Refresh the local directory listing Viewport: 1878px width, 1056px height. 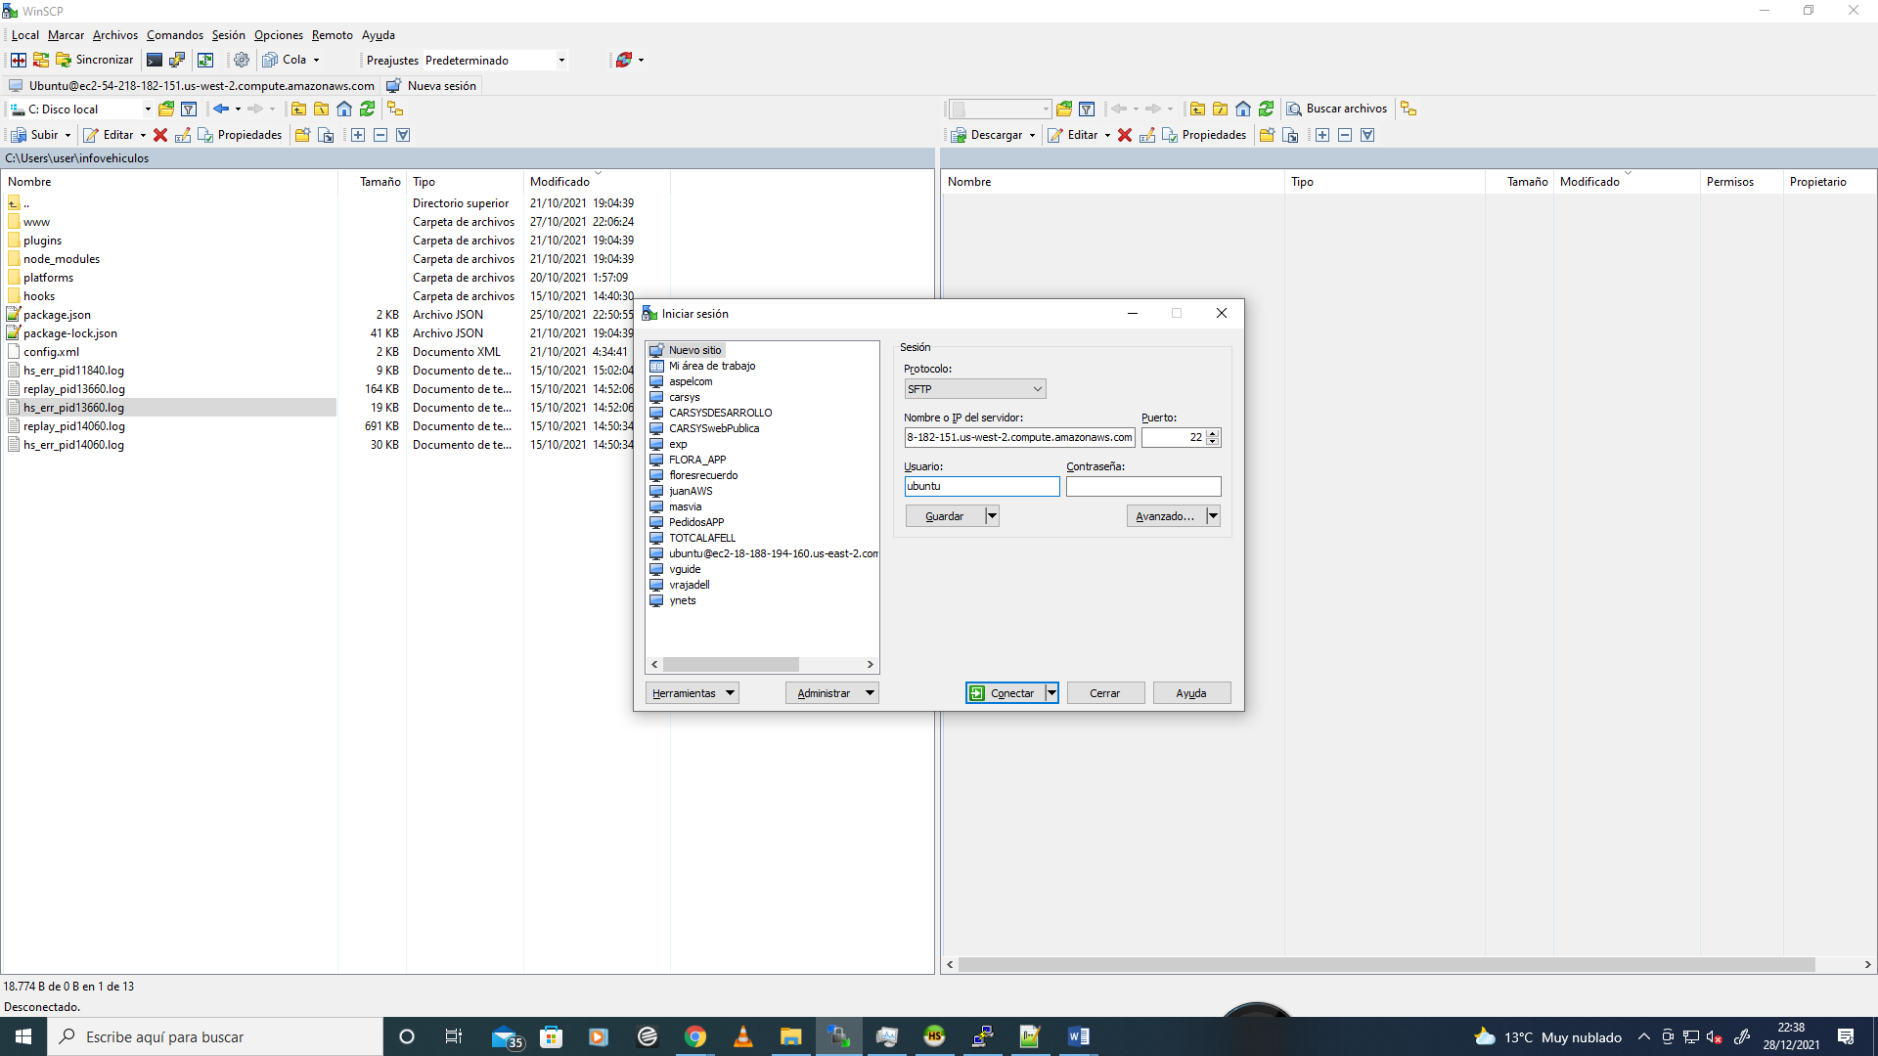[367, 109]
